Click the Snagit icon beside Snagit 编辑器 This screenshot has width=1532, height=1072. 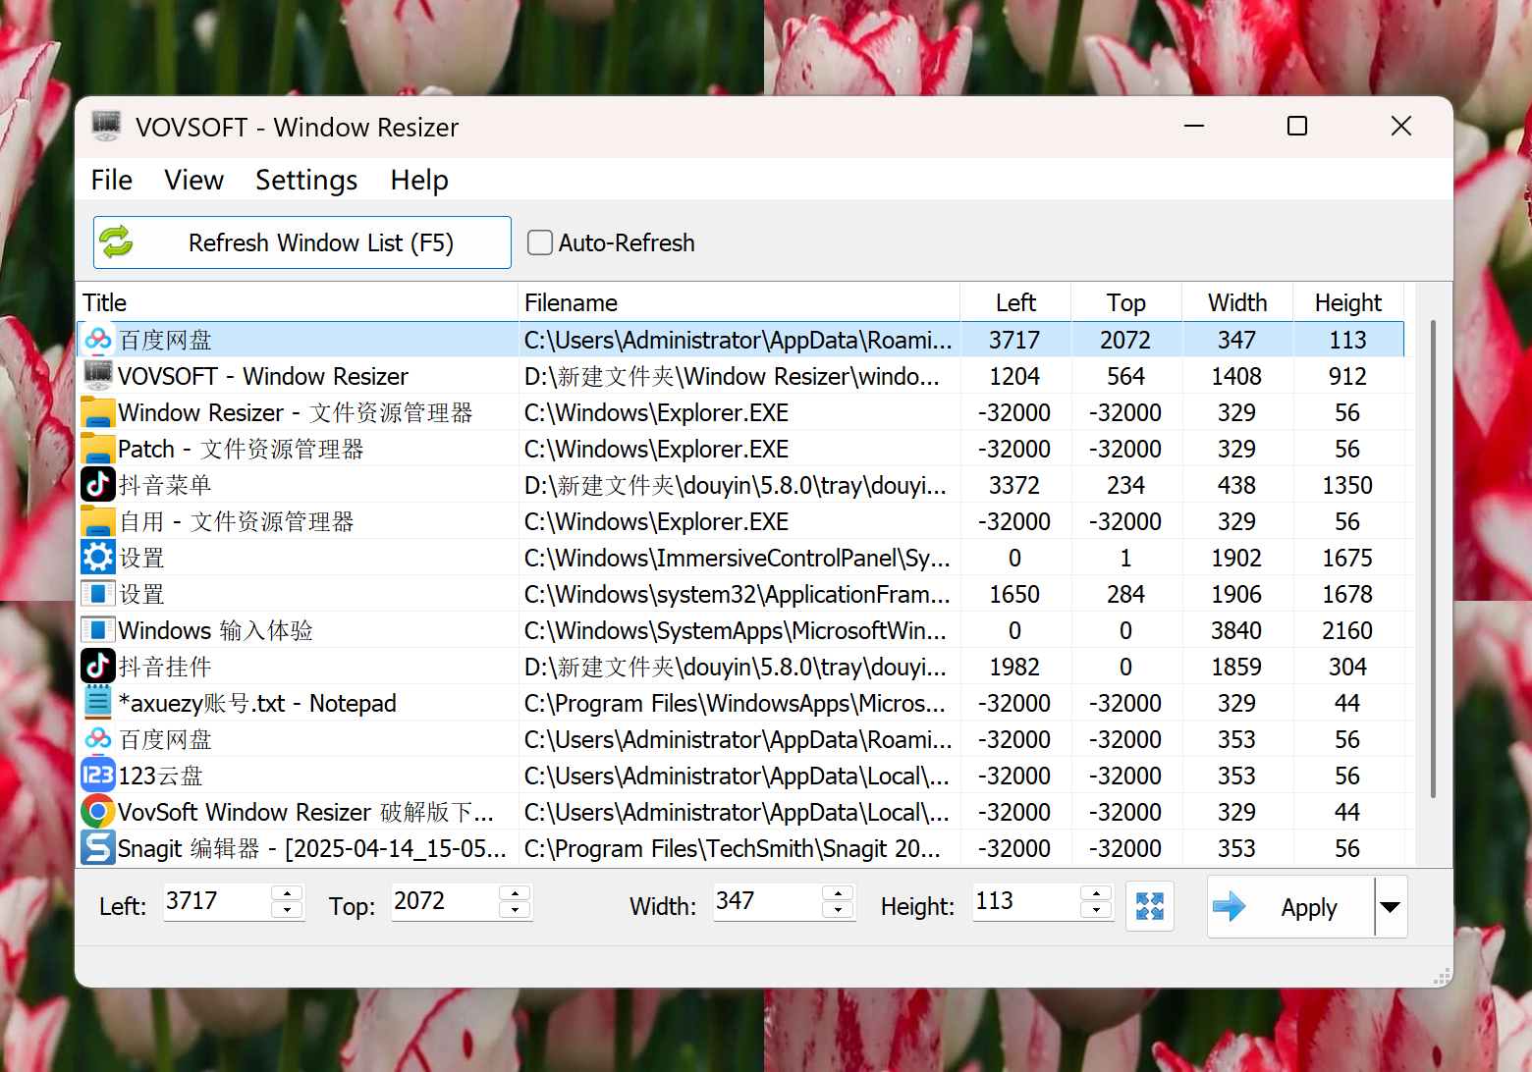98,848
